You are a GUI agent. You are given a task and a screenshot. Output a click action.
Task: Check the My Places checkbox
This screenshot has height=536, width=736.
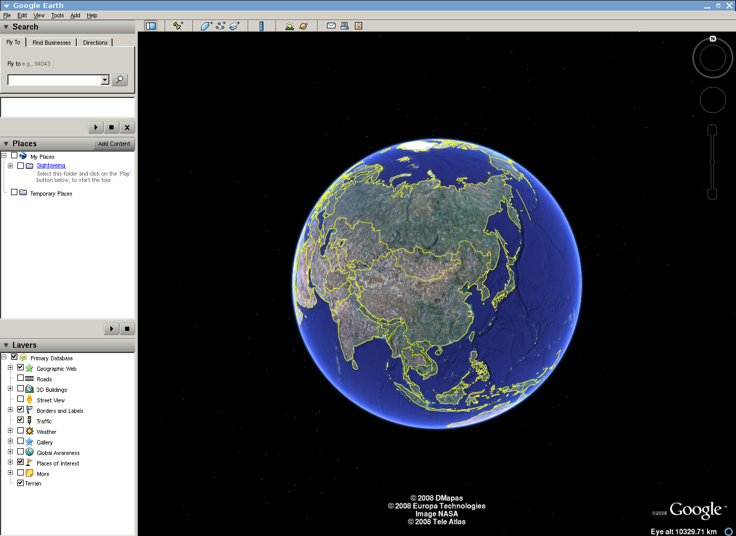click(14, 156)
